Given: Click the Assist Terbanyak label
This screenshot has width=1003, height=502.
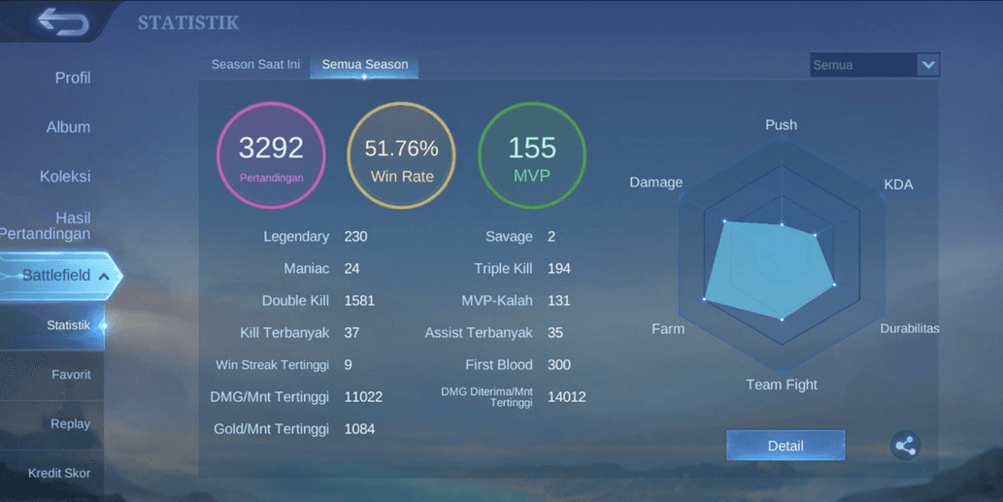Looking at the screenshot, I should (x=479, y=332).
